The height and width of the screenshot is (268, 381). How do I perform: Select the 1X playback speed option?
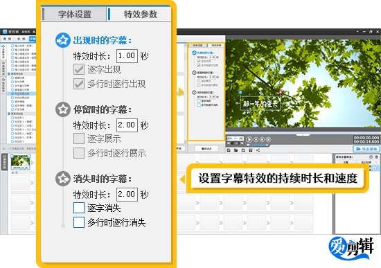click(236, 139)
